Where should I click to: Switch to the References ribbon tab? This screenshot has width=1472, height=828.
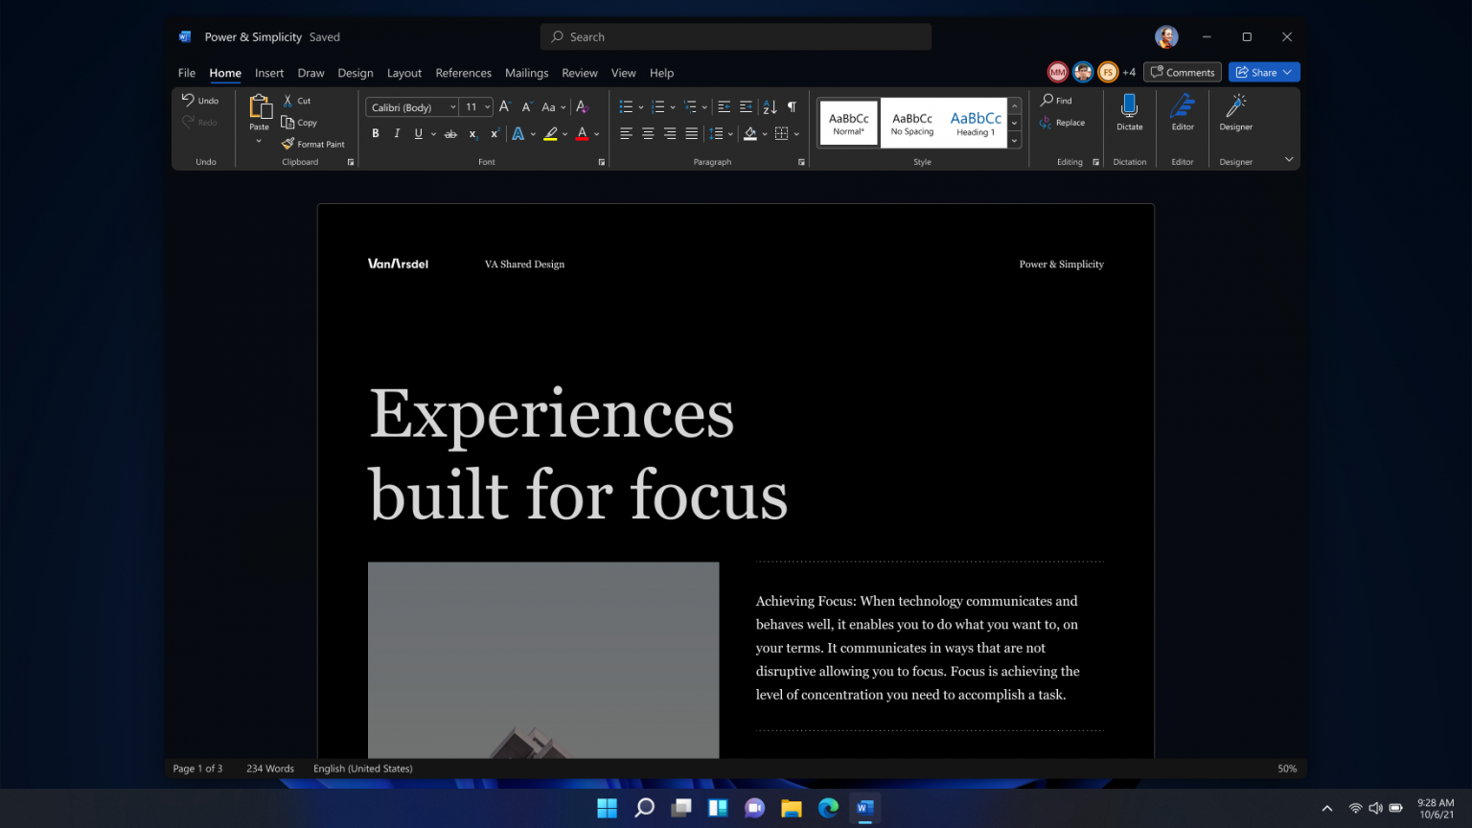463,73
